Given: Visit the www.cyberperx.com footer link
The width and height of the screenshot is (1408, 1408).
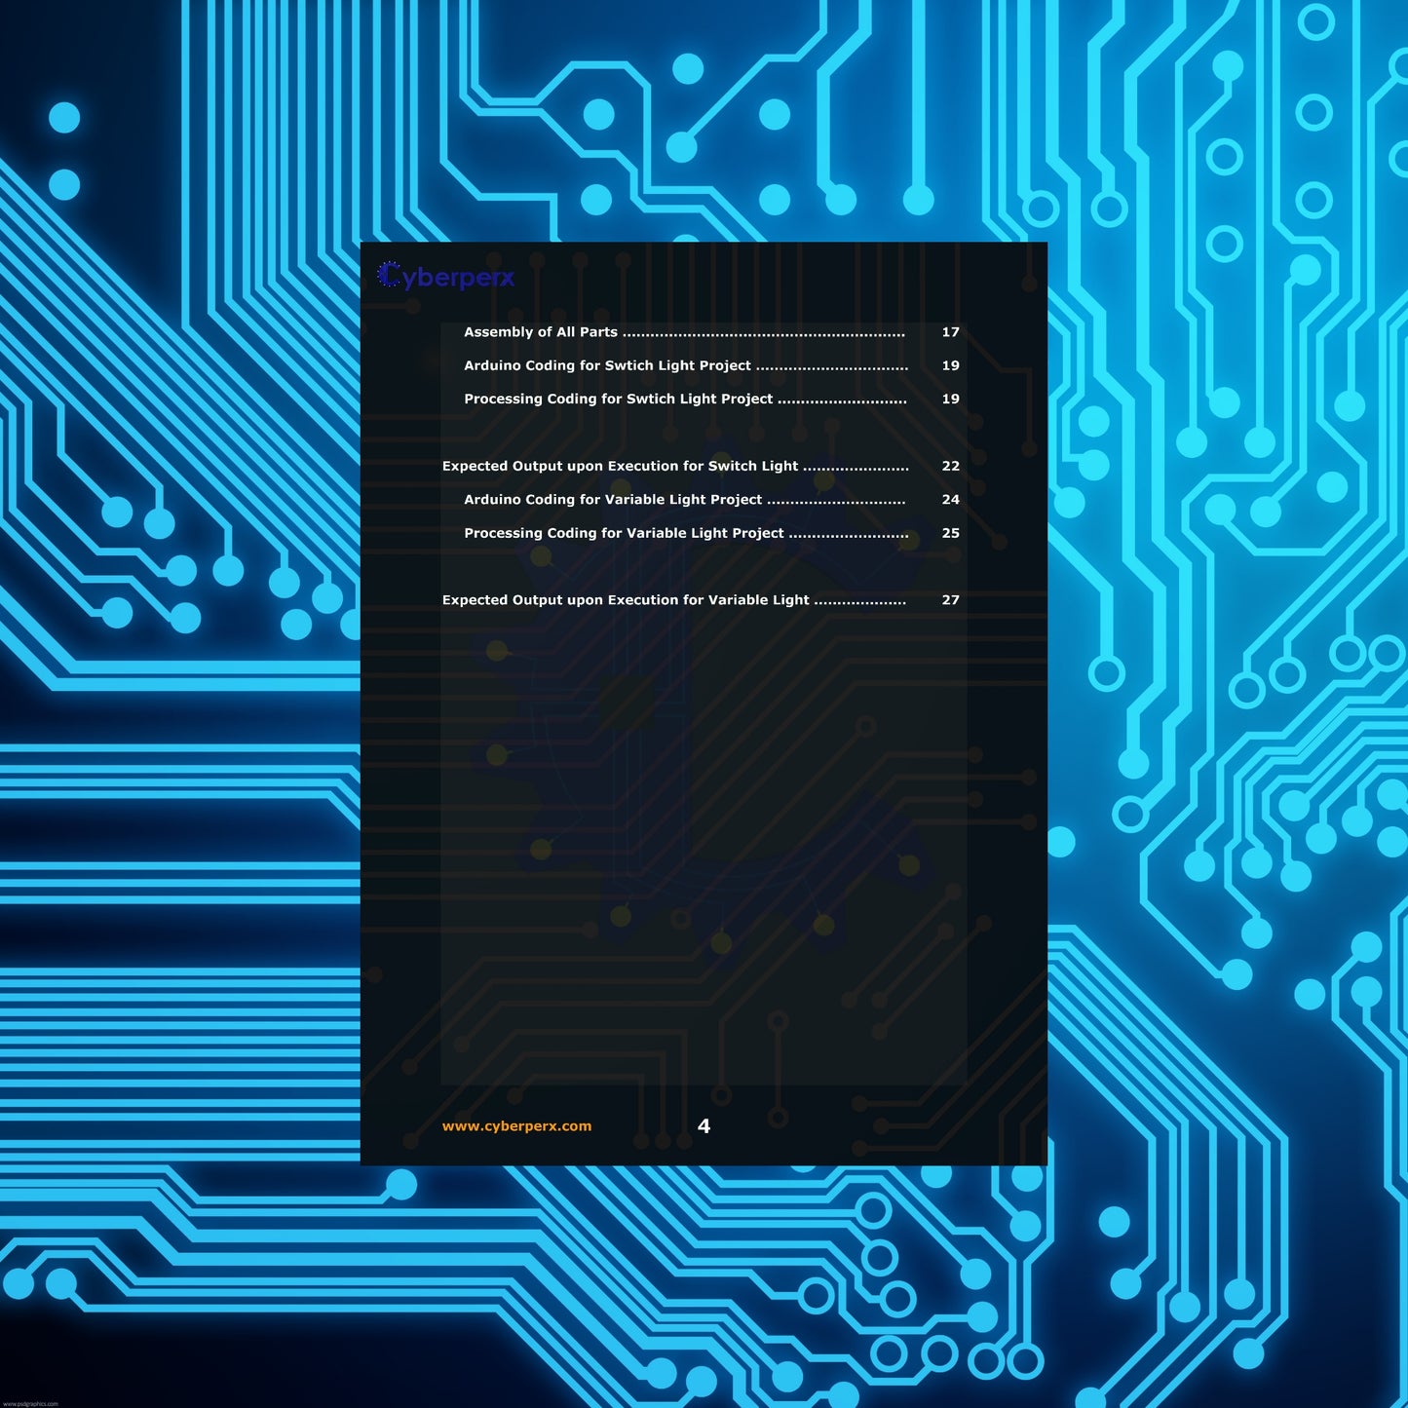Looking at the screenshot, I should pos(516,1126).
